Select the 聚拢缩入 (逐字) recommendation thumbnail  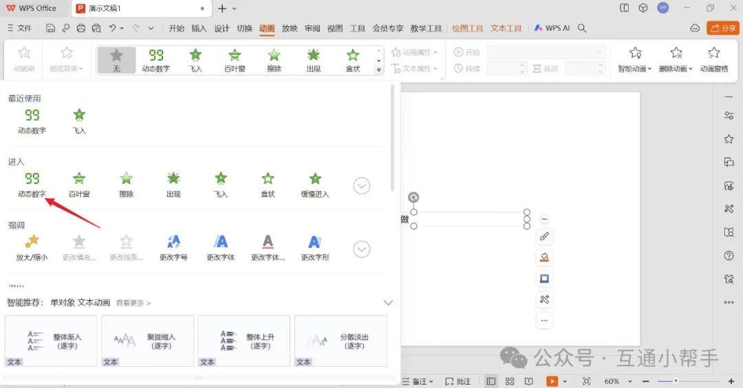147,341
